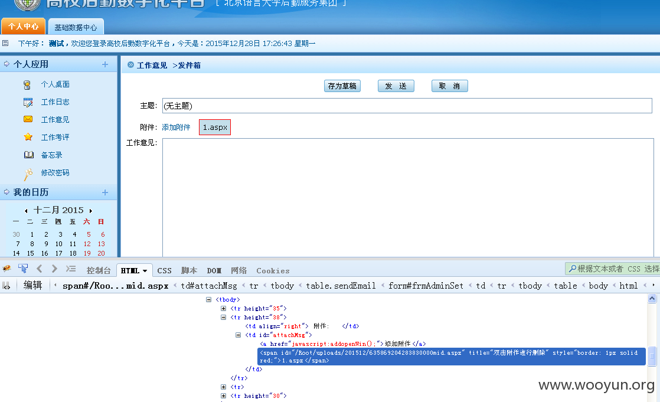Expand tr height="35" node
Viewport: 660px width, 402px height.
pyautogui.click(x=224, y=309)
